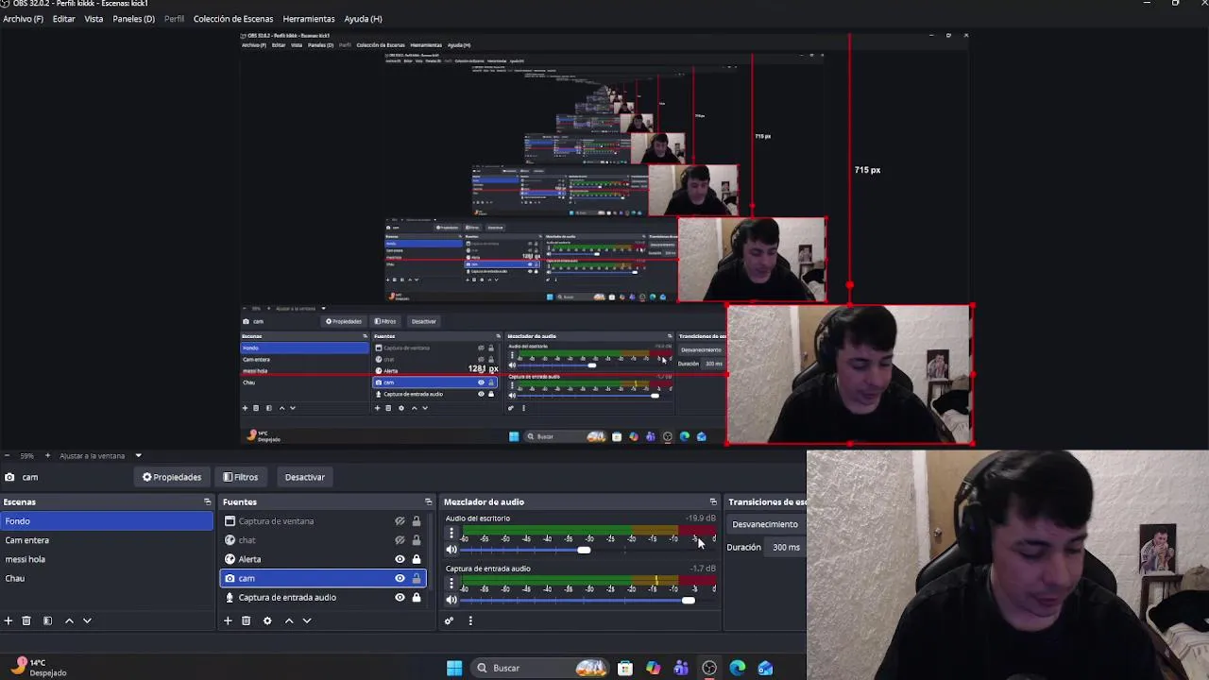Screen dimensions: 1209x680
Task: Select the Fondo scene
Action: [x=108, y=521]
